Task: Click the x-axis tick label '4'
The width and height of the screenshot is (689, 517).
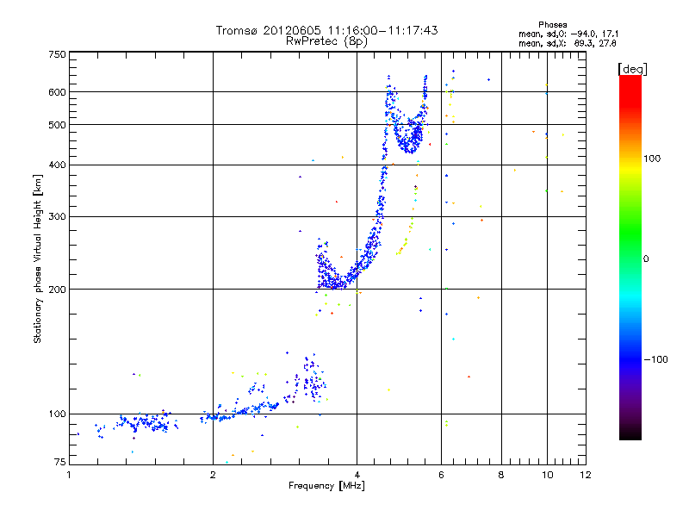Action: (x=357, y=475)
